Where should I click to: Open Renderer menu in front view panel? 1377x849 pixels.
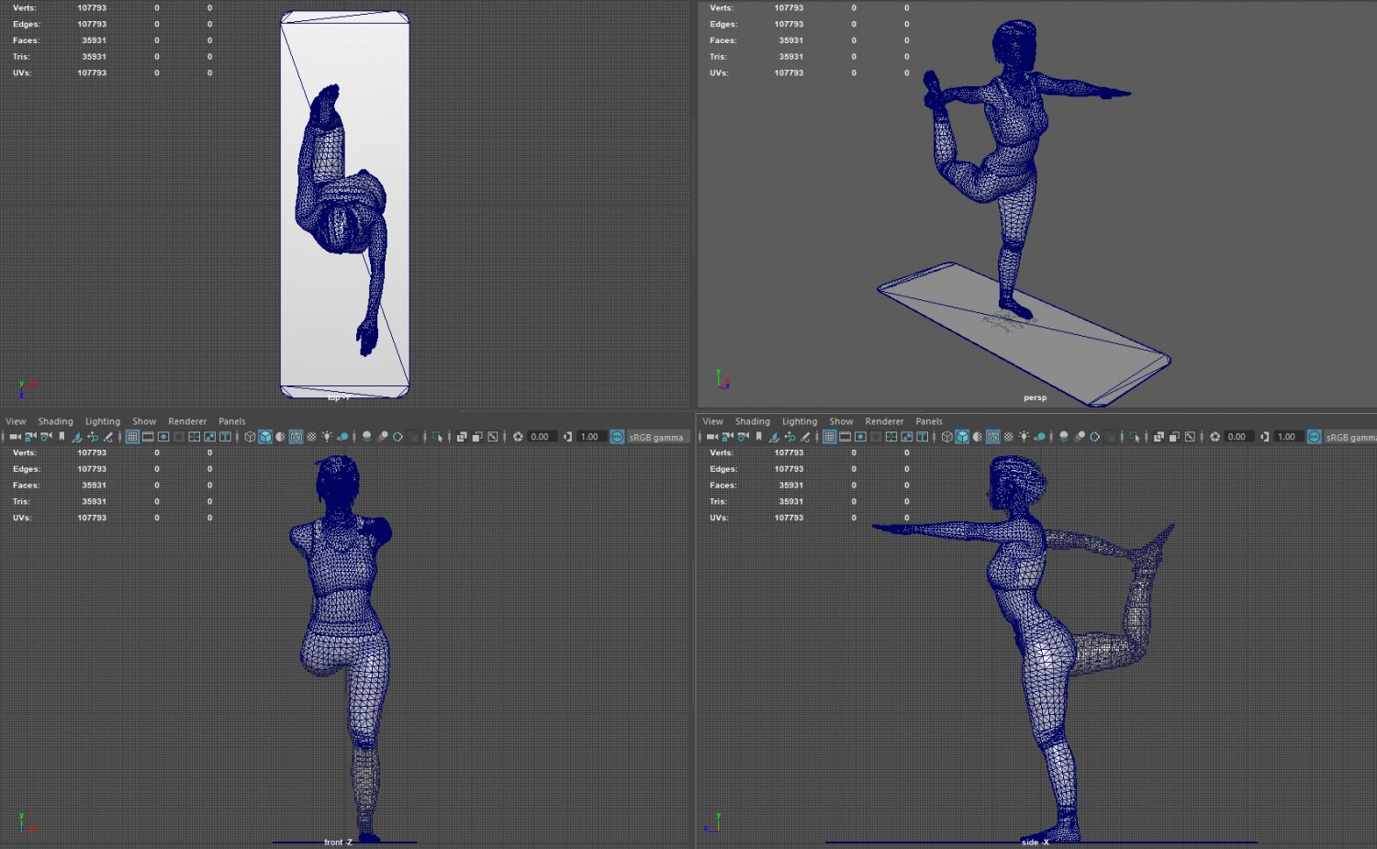pos(187,421)
